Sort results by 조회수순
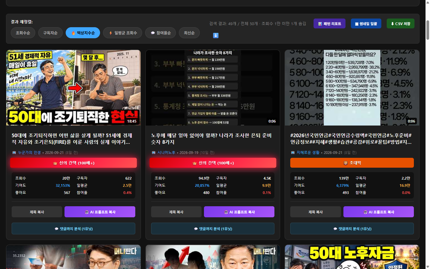The width and height of the screenshot is (430, 269). point(23,33)
